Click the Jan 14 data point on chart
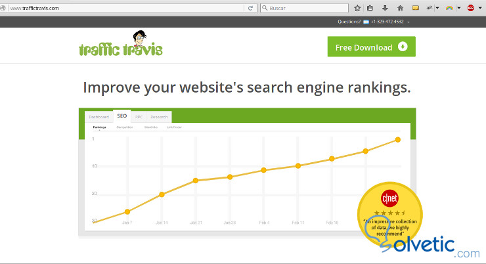The width and height of the screenshot is (486, 264). pyautogui.click(x=162, y=194)
